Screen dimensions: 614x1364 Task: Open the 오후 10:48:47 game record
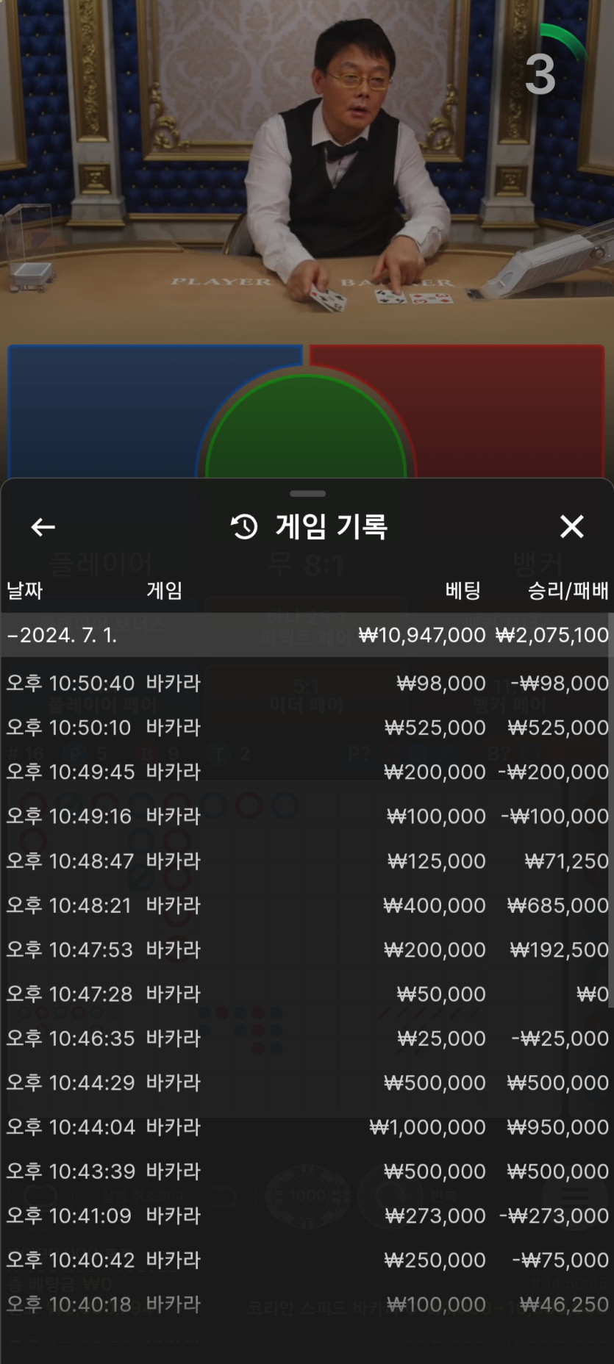(x=307, y=861)
